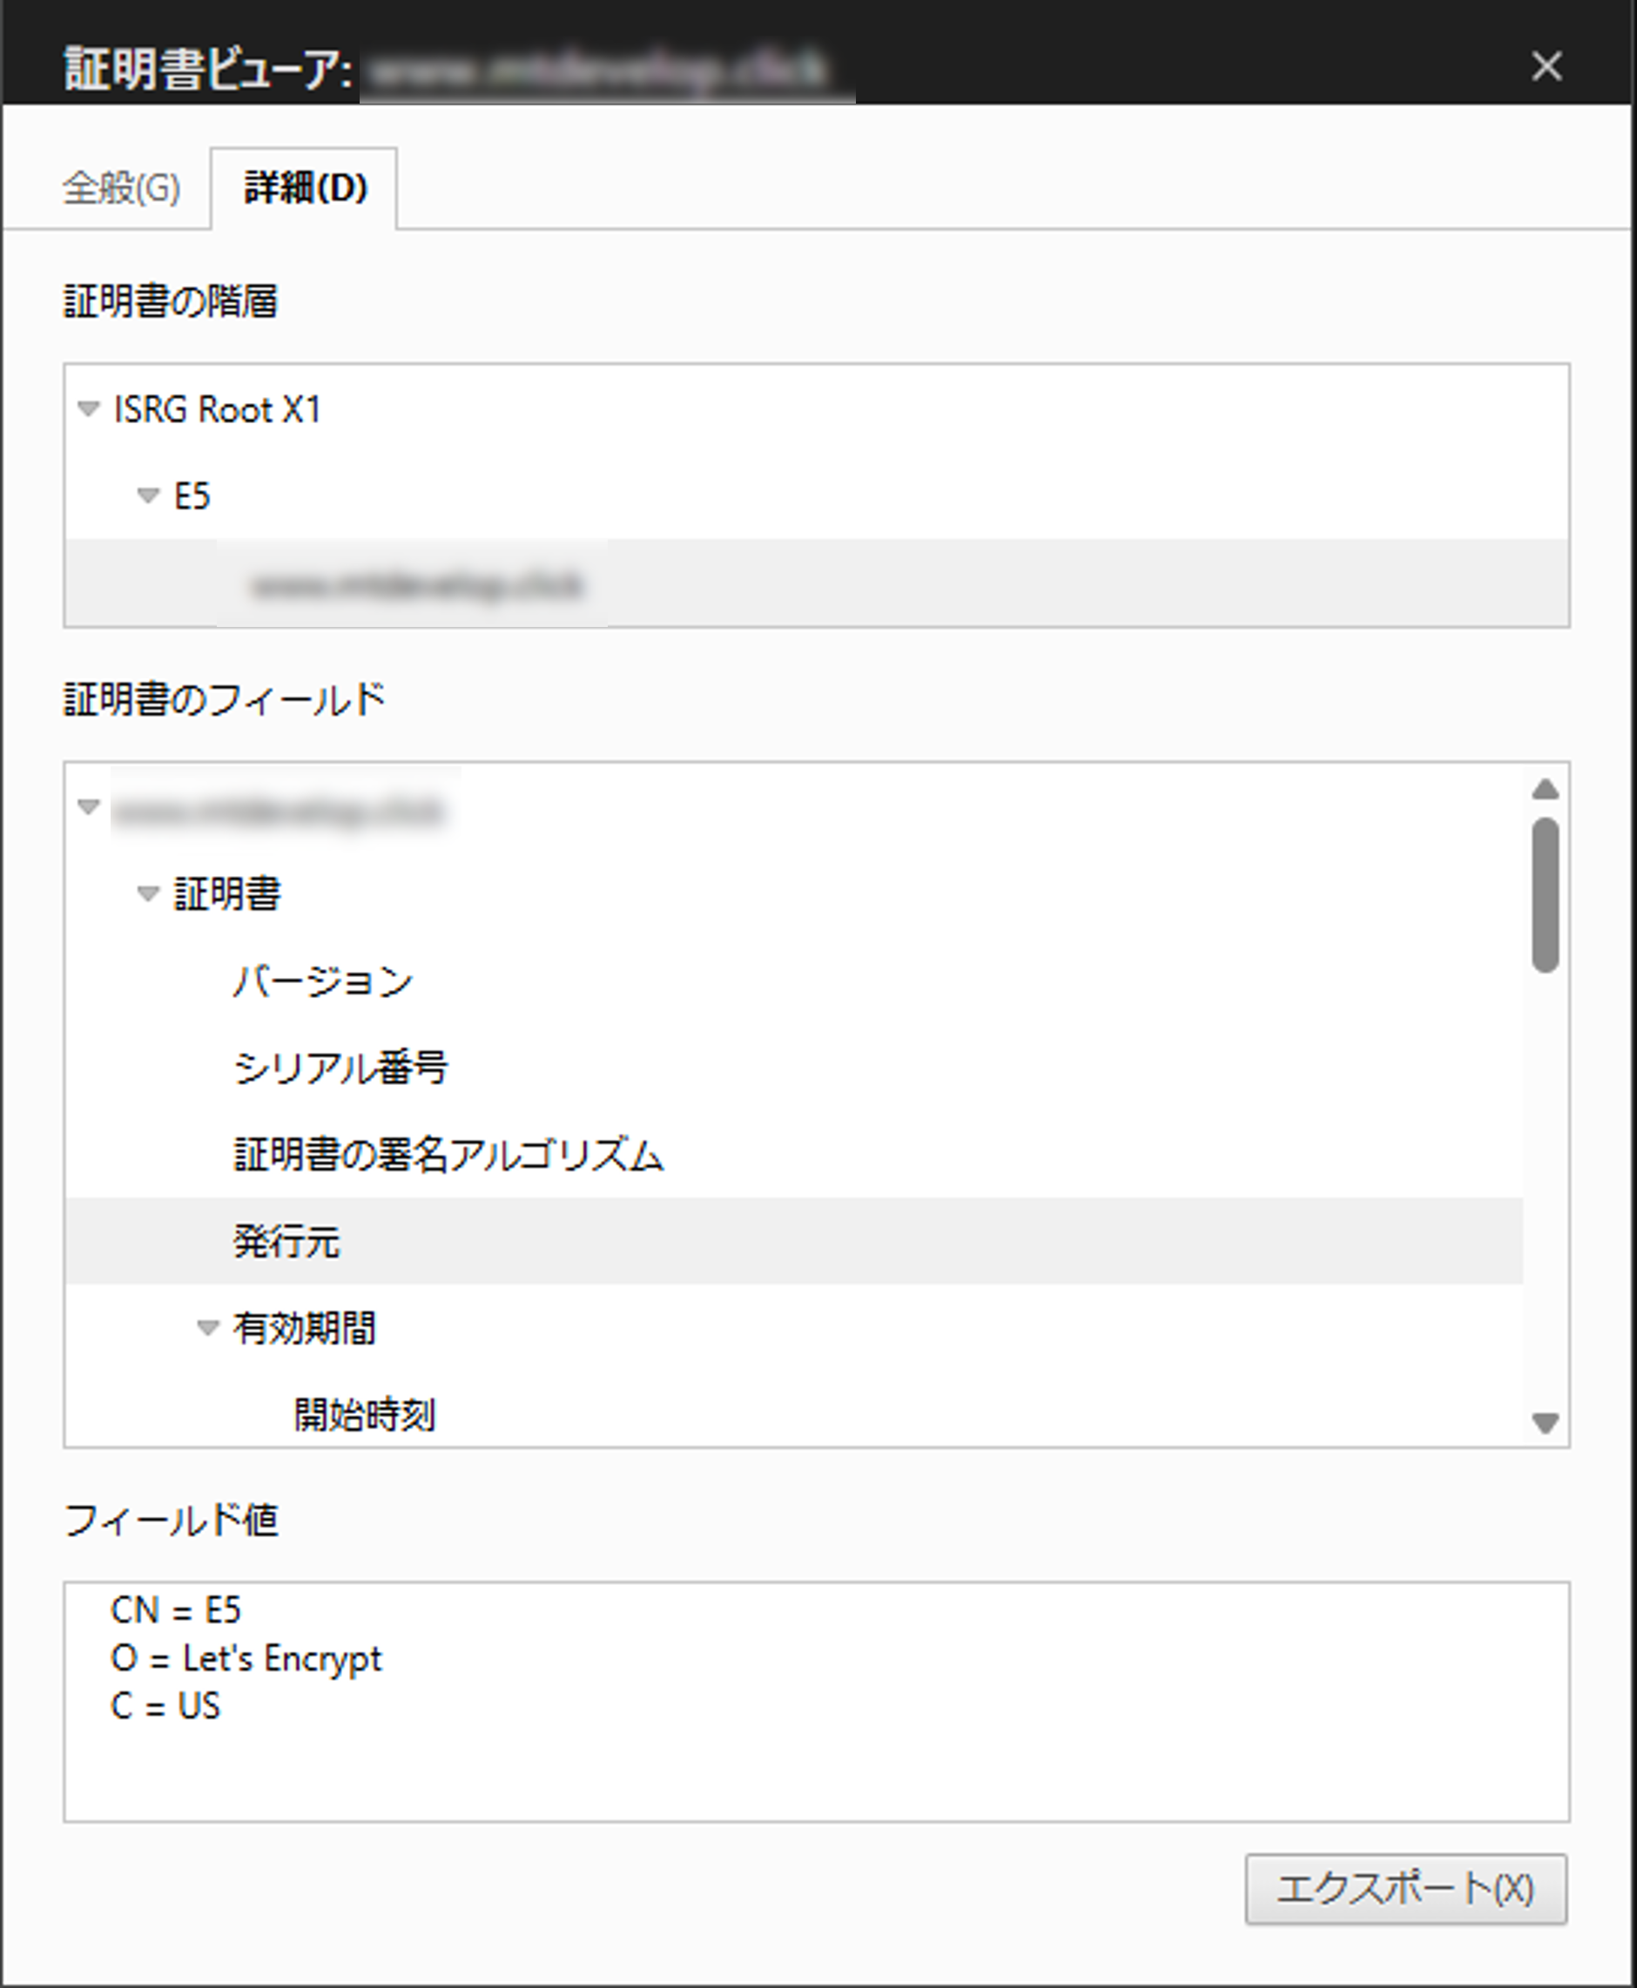This screenshot has height=1988, width=1637.
Task: Select the E5 certificate in the hierarchy
Action: 195,497
